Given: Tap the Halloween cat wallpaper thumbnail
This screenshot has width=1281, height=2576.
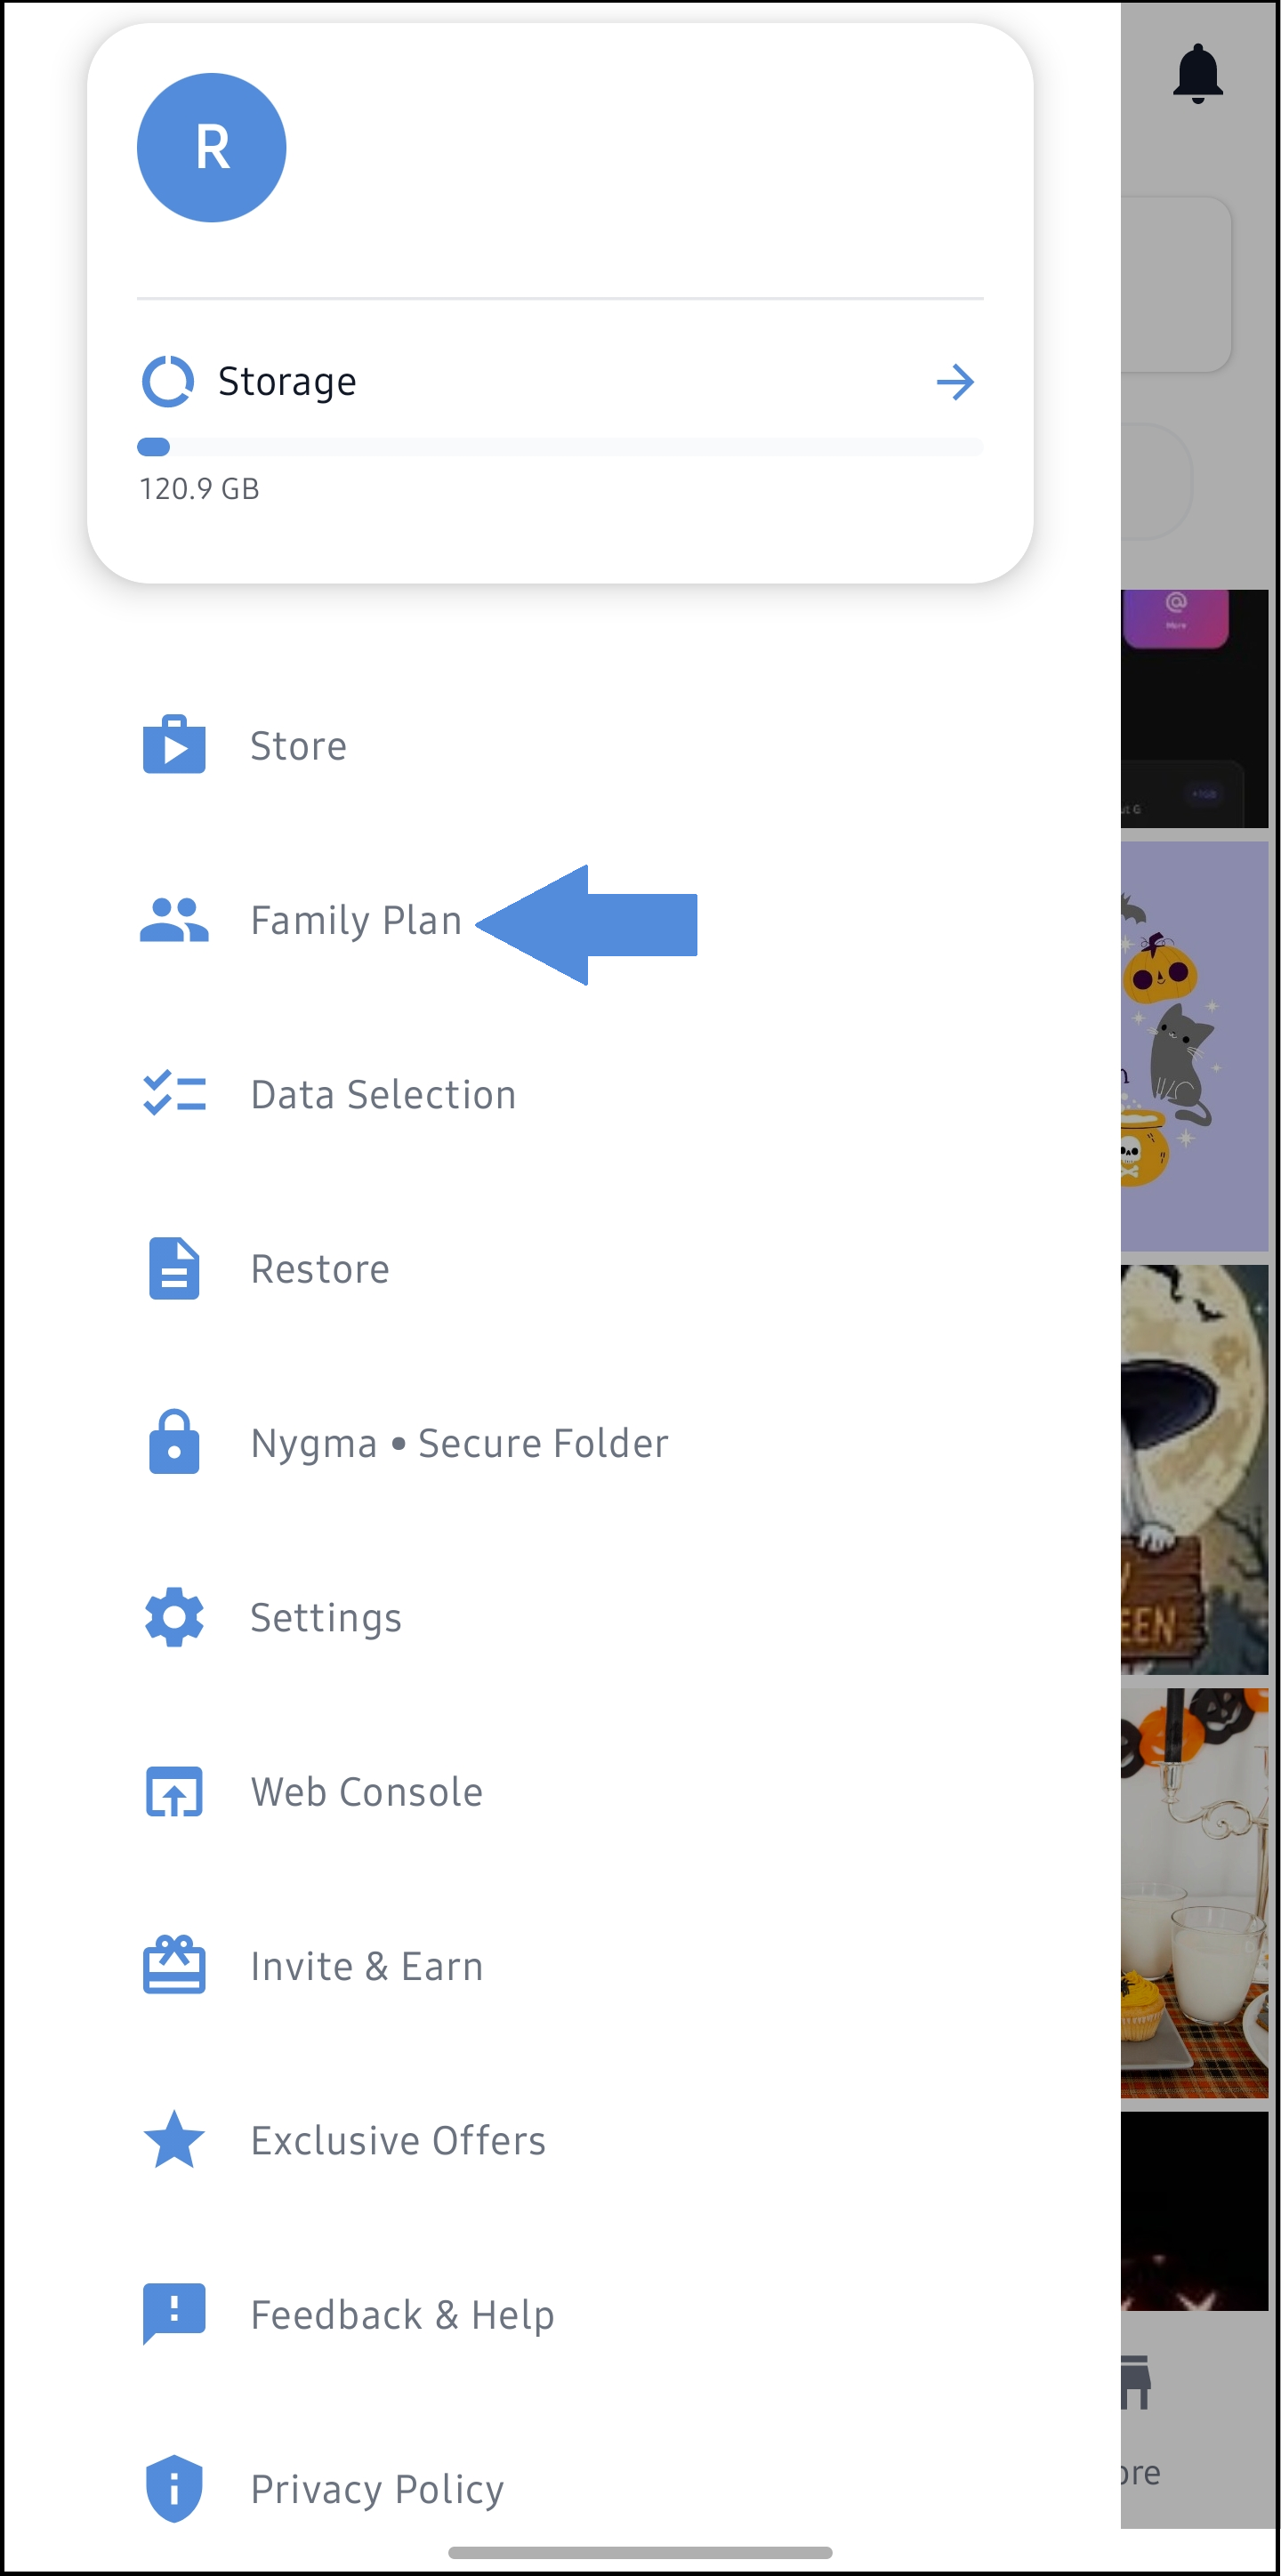Looking at the screenshot, I should (x=1194, y=1045).
